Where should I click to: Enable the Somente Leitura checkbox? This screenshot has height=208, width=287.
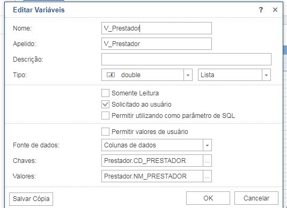[x=106, y=93]
